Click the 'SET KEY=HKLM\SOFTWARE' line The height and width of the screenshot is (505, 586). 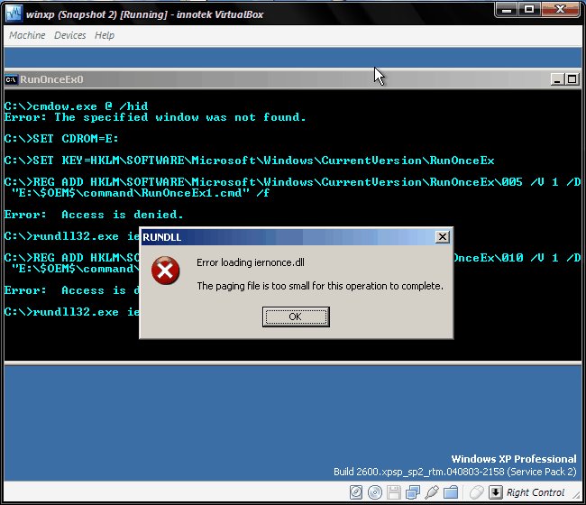click(x=249, y=161)
